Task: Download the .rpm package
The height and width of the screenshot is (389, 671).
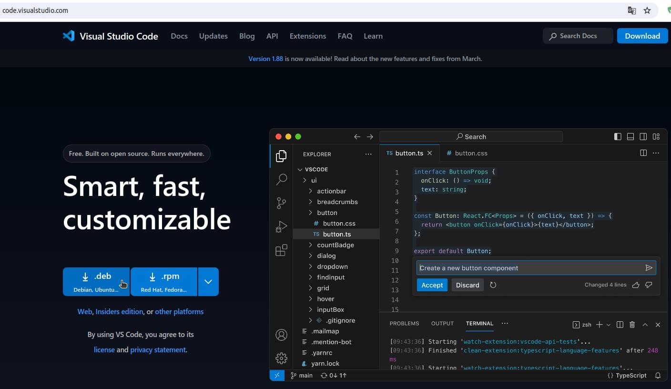Action: (x=164, y=282)
